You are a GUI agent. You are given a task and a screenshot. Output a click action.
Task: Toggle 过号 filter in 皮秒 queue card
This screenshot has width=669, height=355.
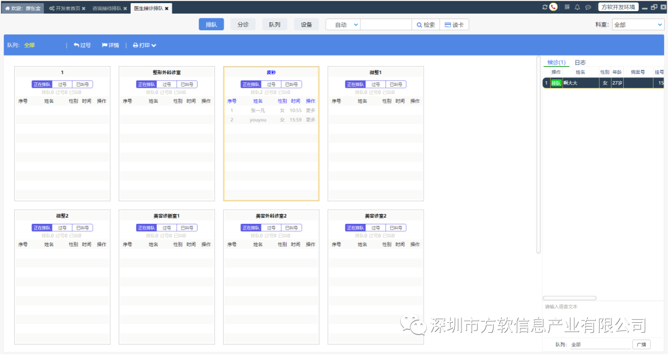pos(271,84)
